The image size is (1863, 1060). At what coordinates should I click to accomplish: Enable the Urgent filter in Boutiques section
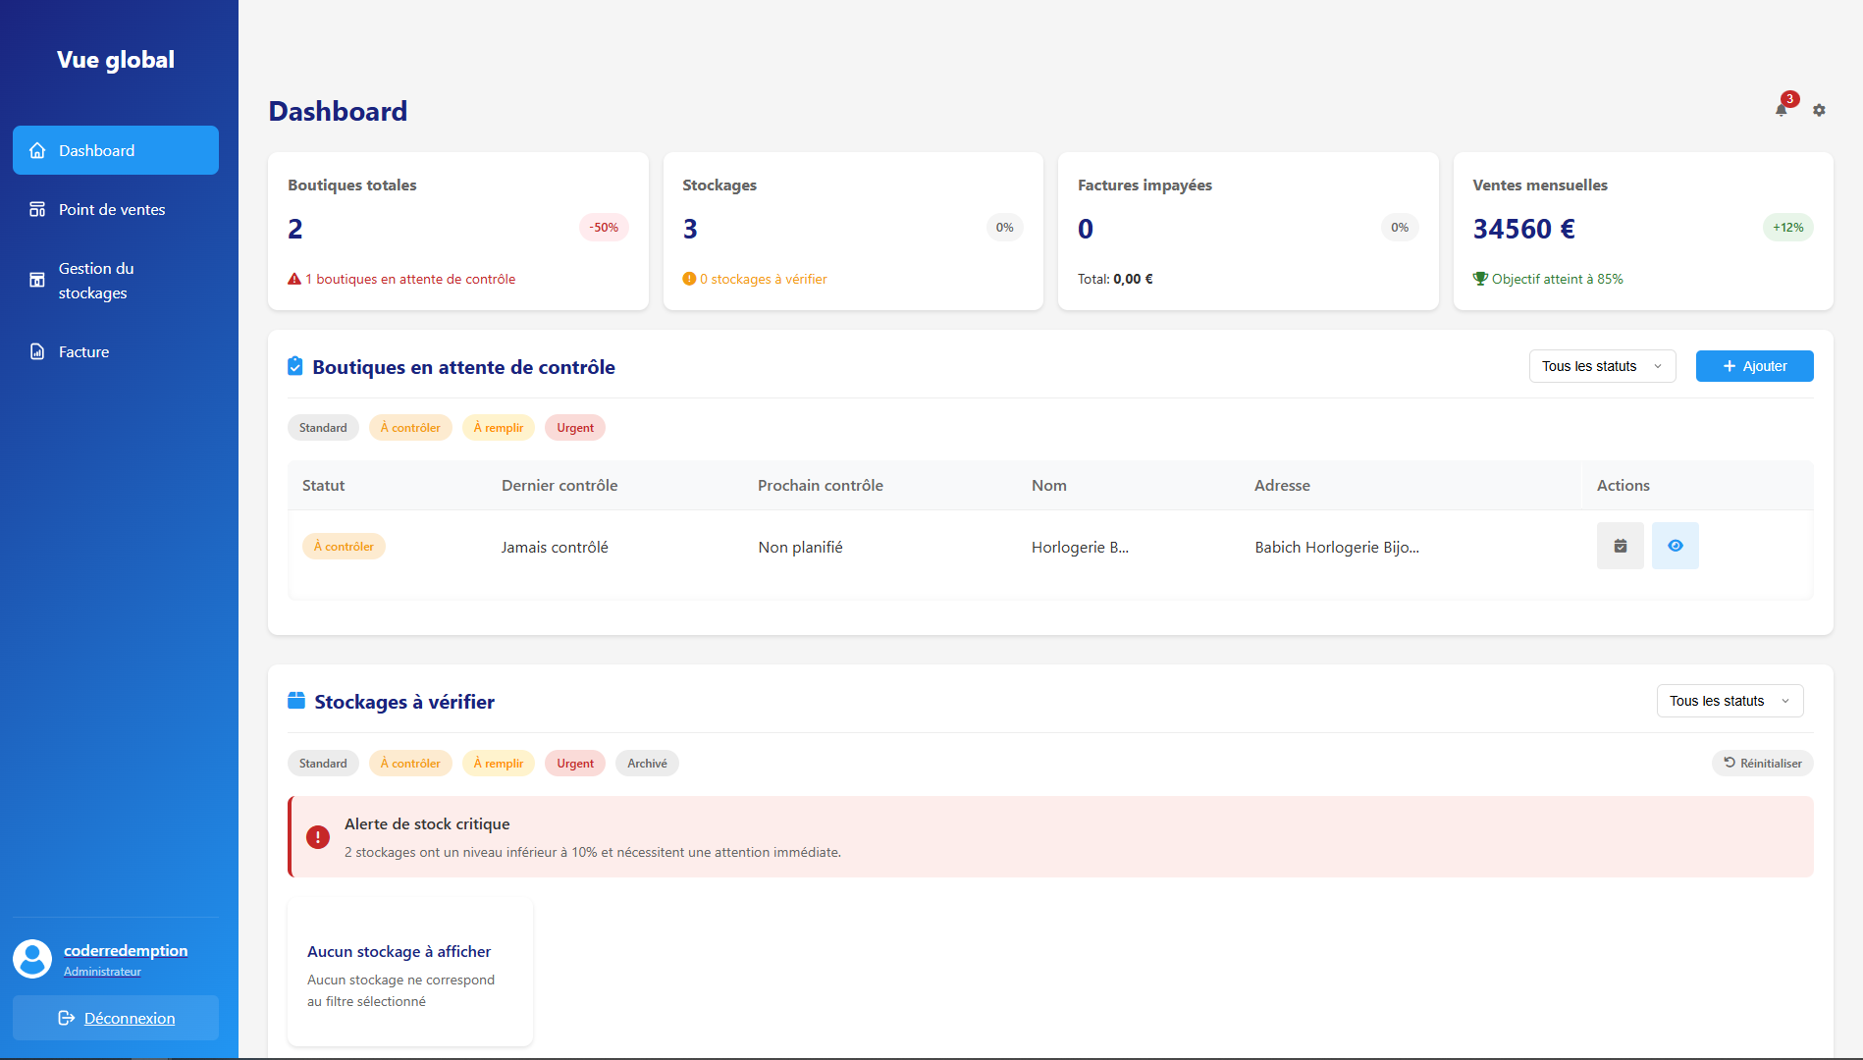point(574,427)
